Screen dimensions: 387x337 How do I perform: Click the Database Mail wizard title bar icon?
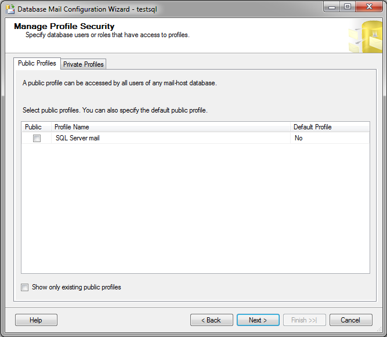[10, 9]
